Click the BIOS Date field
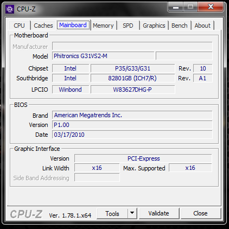 coord(132,135)
